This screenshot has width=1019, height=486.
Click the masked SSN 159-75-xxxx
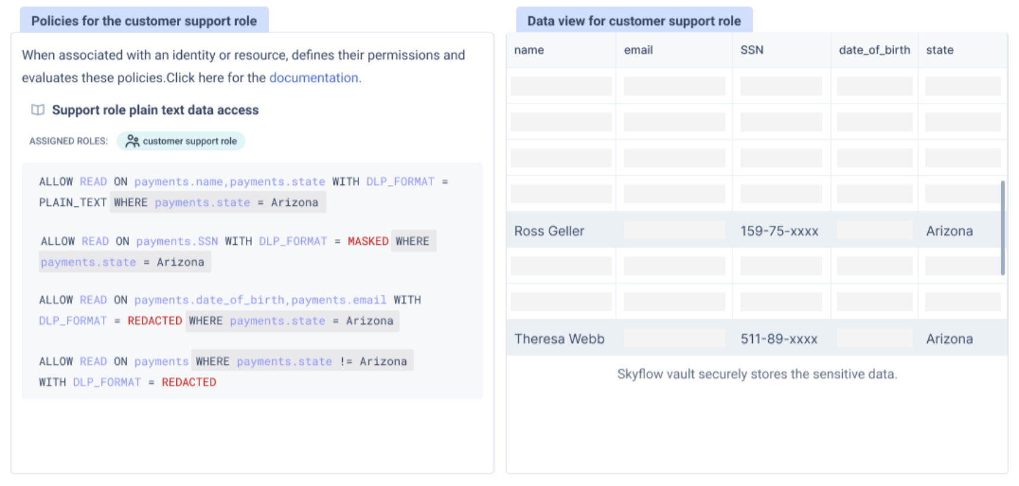point(779,231)
